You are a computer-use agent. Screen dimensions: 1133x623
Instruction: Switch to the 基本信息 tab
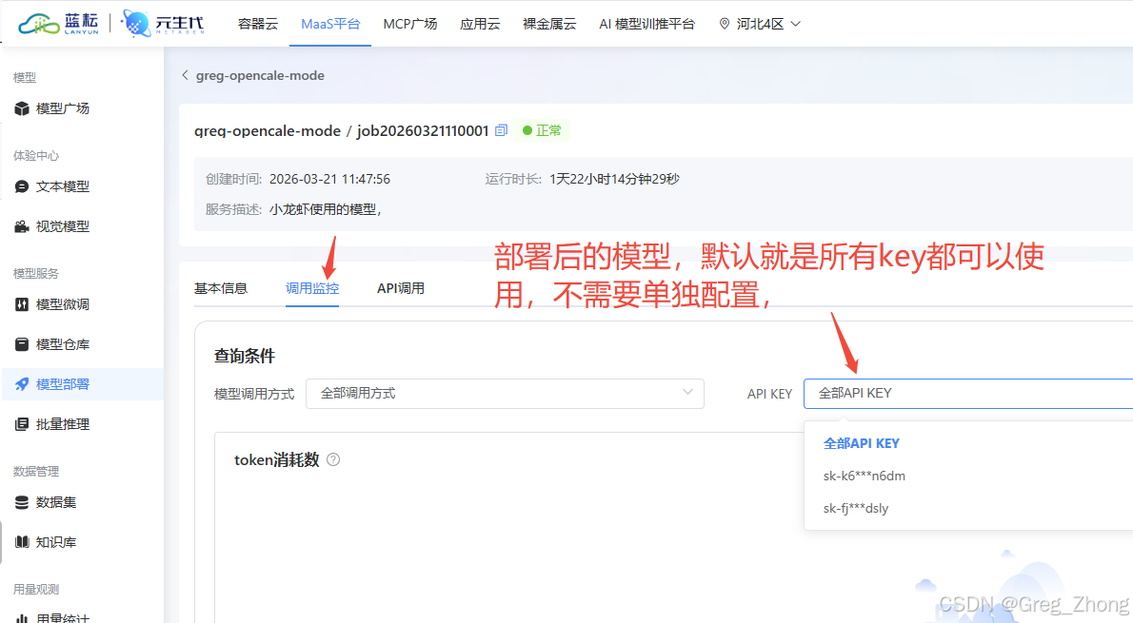220,288
